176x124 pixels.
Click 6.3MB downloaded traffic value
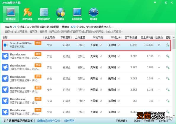click(133, 45)
